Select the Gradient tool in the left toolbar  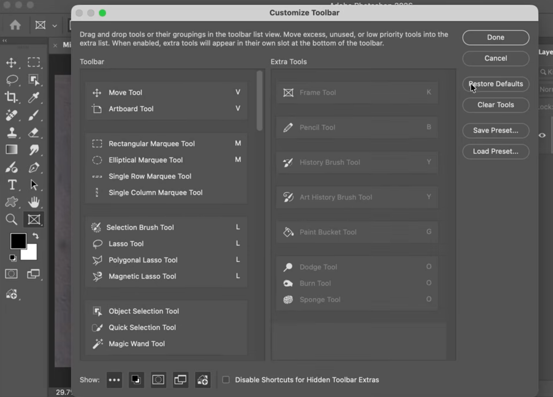pyautogui.click(x=11, y=150)
